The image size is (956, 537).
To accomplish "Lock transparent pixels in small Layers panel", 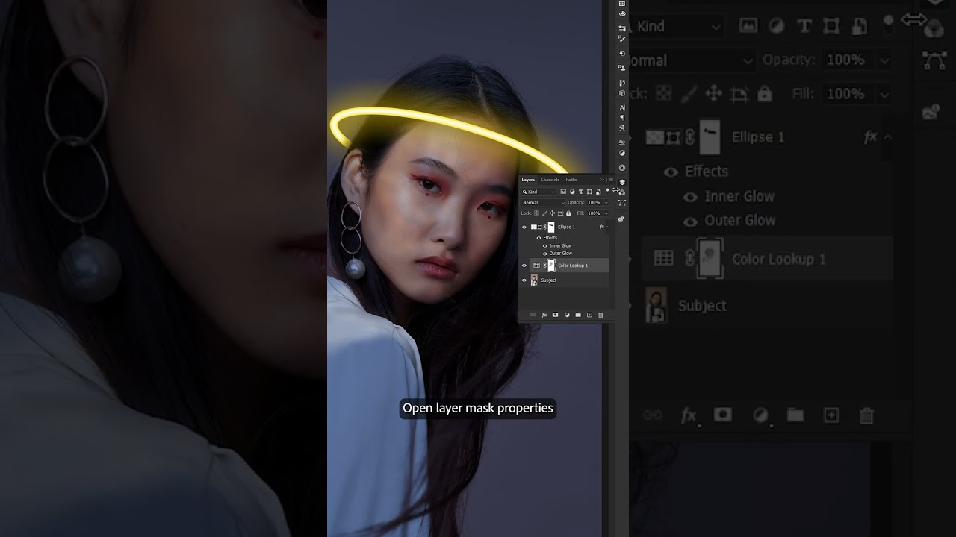I will point(536,213).
